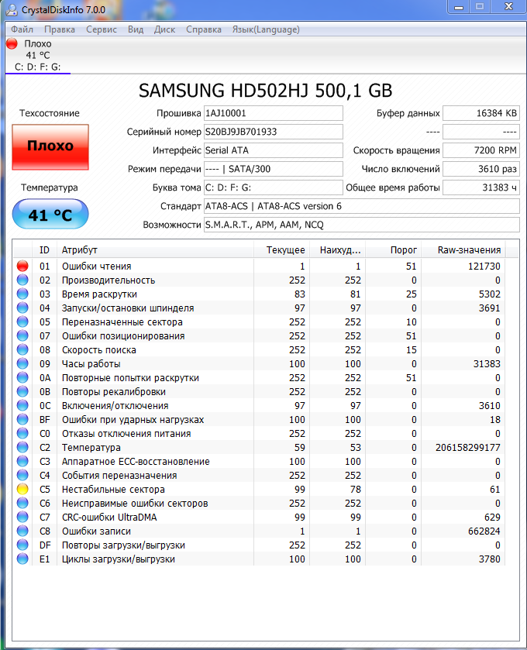Screen dimensions: 527x650
Task: Click the Число включений value 3610 раз
Action: 481,169
